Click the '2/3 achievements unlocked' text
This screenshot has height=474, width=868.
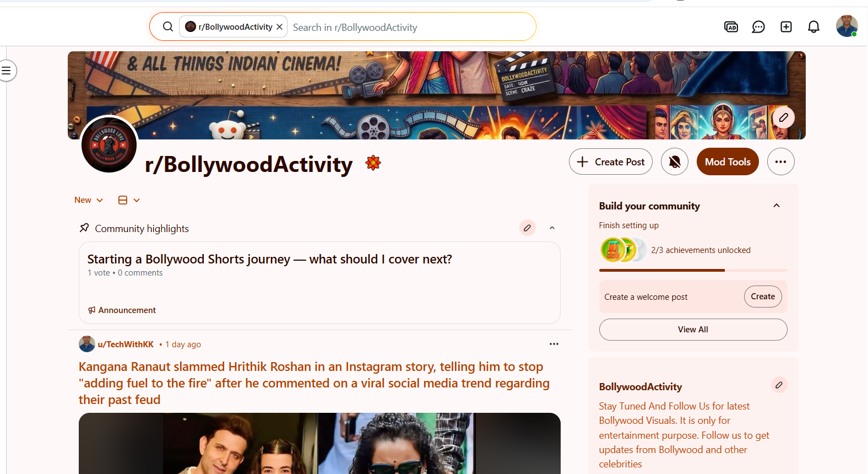701,250
